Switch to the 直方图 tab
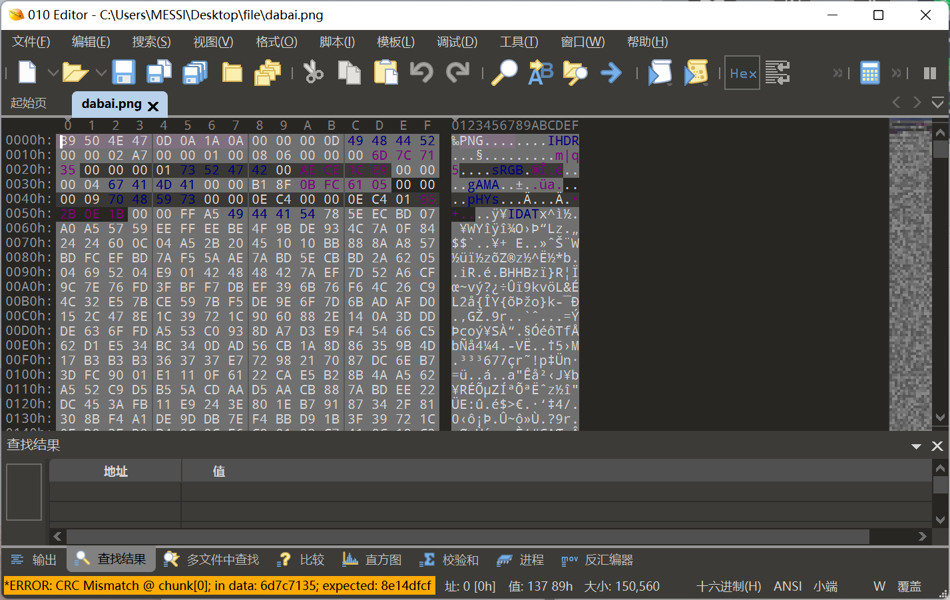The image size is (950, 600). [372, 559]
